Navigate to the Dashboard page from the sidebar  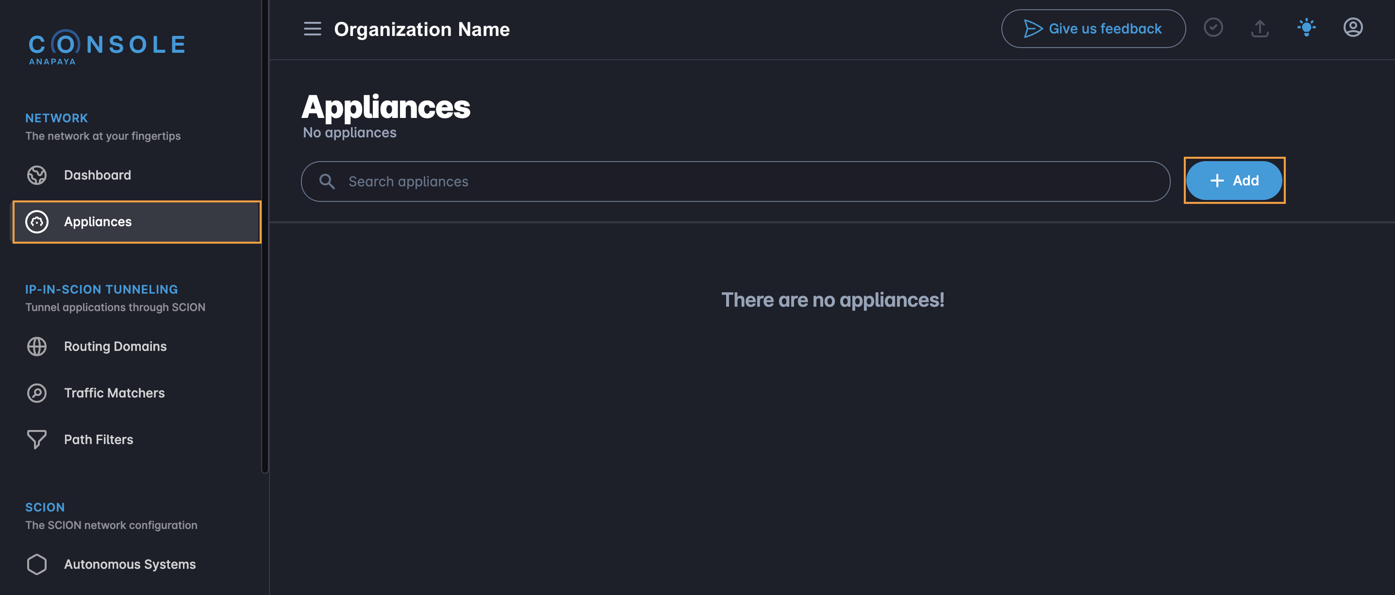(98, 174)
